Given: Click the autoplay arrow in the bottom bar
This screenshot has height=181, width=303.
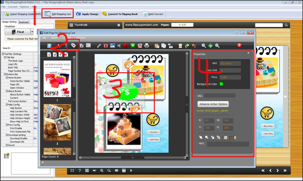Looking at the screenshot, I should pos(131,170).
